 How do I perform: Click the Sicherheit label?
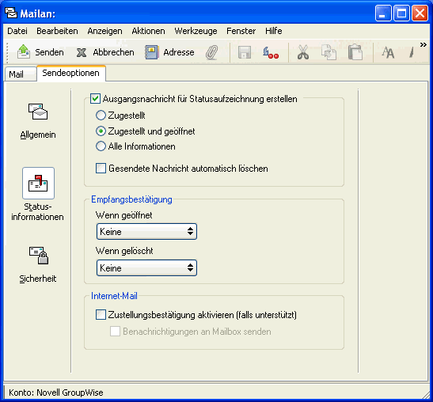point(38,279)
